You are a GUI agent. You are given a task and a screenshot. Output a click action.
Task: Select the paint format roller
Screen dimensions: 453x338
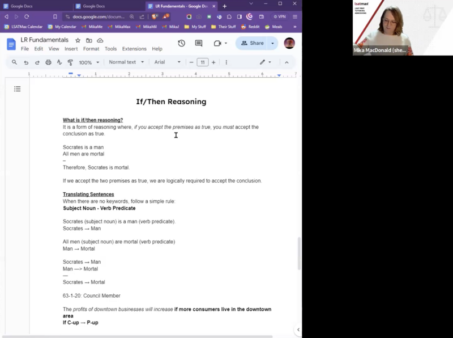[x=70, y=62]
